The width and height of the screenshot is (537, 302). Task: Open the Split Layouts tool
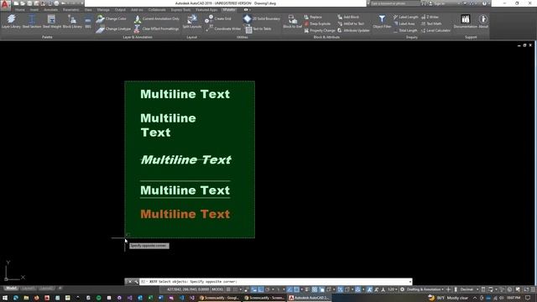192,21
